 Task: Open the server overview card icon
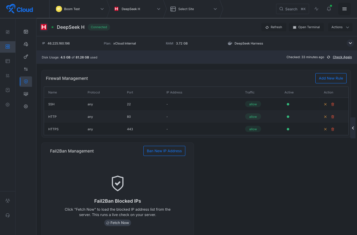pos(26,32)
